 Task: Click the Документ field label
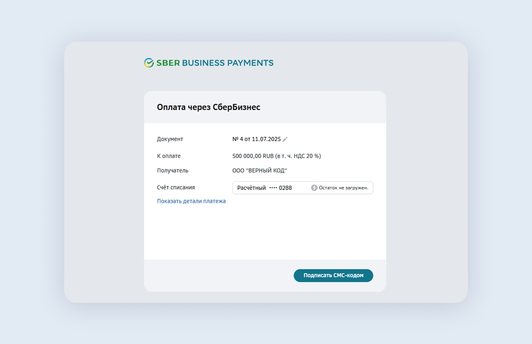coord(170,139)
